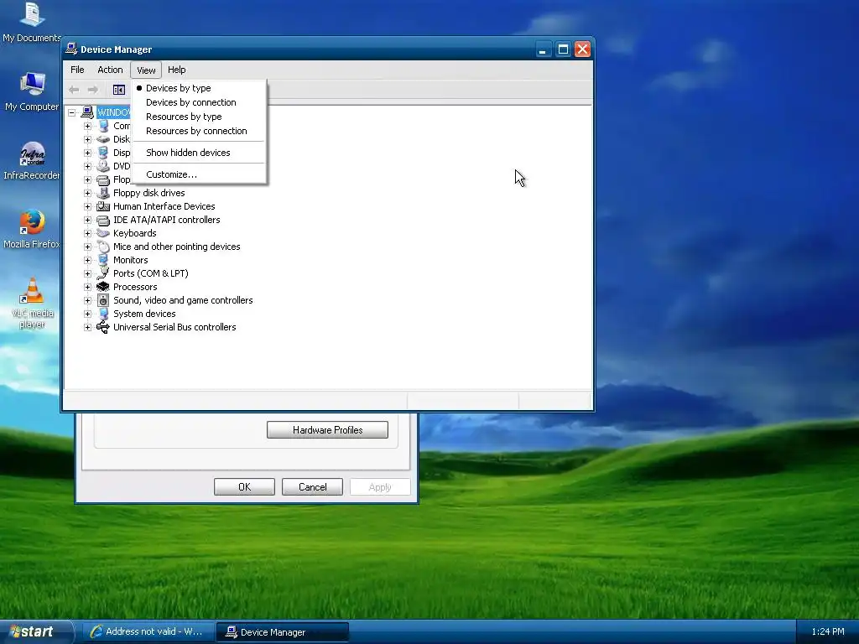Maximize the Device Manager window
This screenshot has height=644, width=859.
(x=563, y=49)
